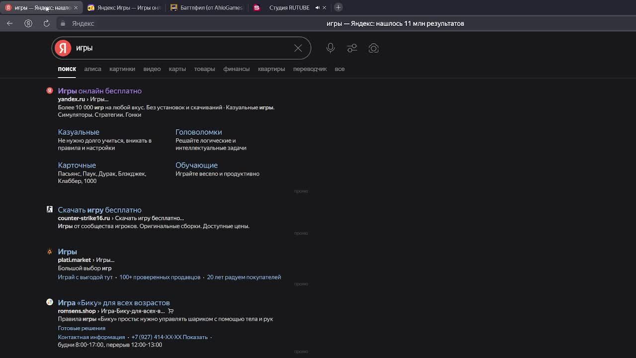Click the промо label under yandex.ru result

(x=301, y=191)
